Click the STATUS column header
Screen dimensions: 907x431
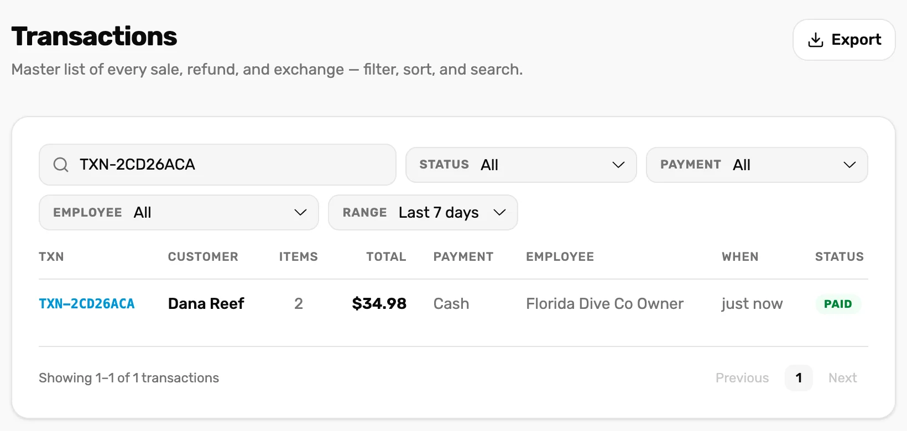[x=840, y=256]
